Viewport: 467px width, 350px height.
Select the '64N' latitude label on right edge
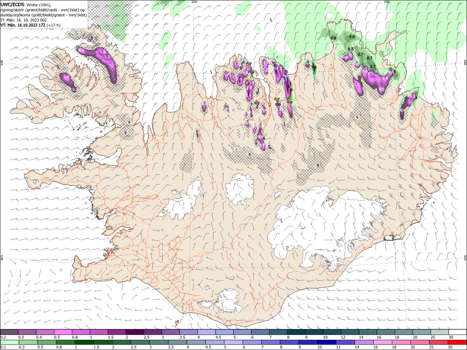tap(465, 258)
